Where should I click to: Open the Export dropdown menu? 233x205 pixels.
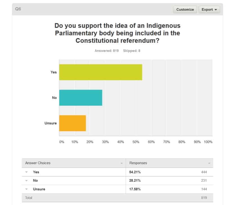209,10
